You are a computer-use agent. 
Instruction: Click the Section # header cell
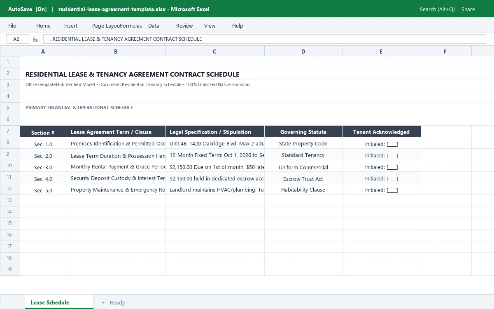[x=43, y=131]
